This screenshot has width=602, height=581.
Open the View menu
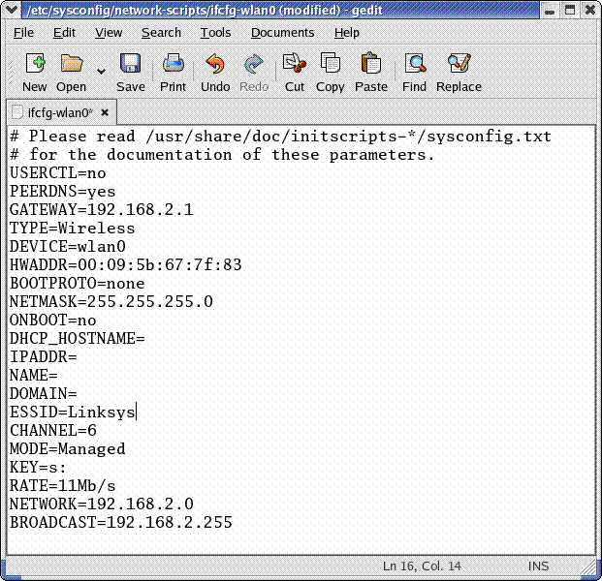pyautogui.click(x=109, y=33)
